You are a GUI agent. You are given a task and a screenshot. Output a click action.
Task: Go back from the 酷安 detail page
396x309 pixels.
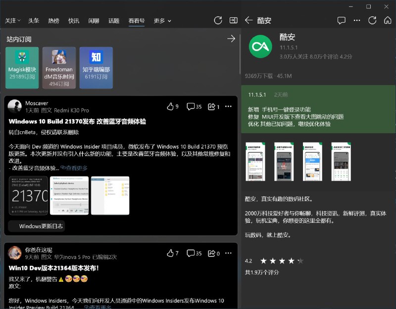[x=247, y=21]
